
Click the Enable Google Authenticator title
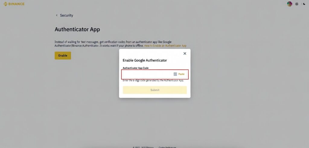[145, 60]
